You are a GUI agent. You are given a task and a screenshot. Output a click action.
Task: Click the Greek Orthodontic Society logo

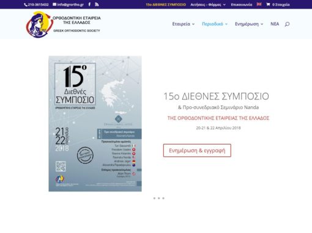[x=63, y=24]
